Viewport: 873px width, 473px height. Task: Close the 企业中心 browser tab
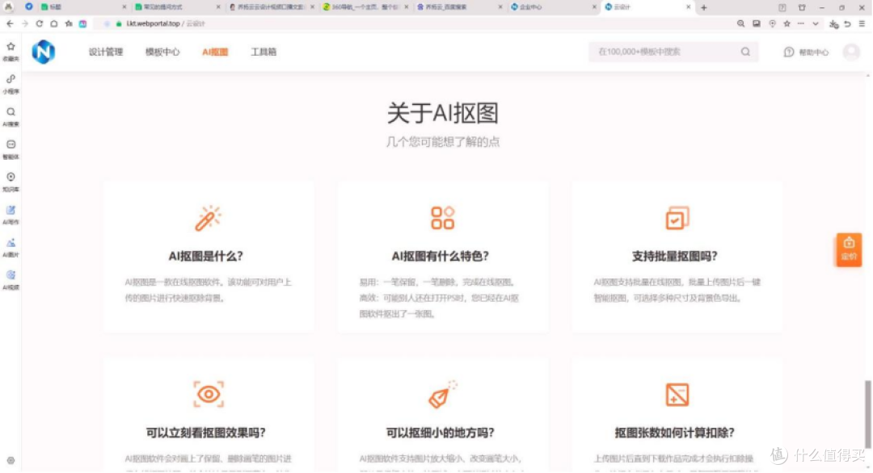(594, 7)
